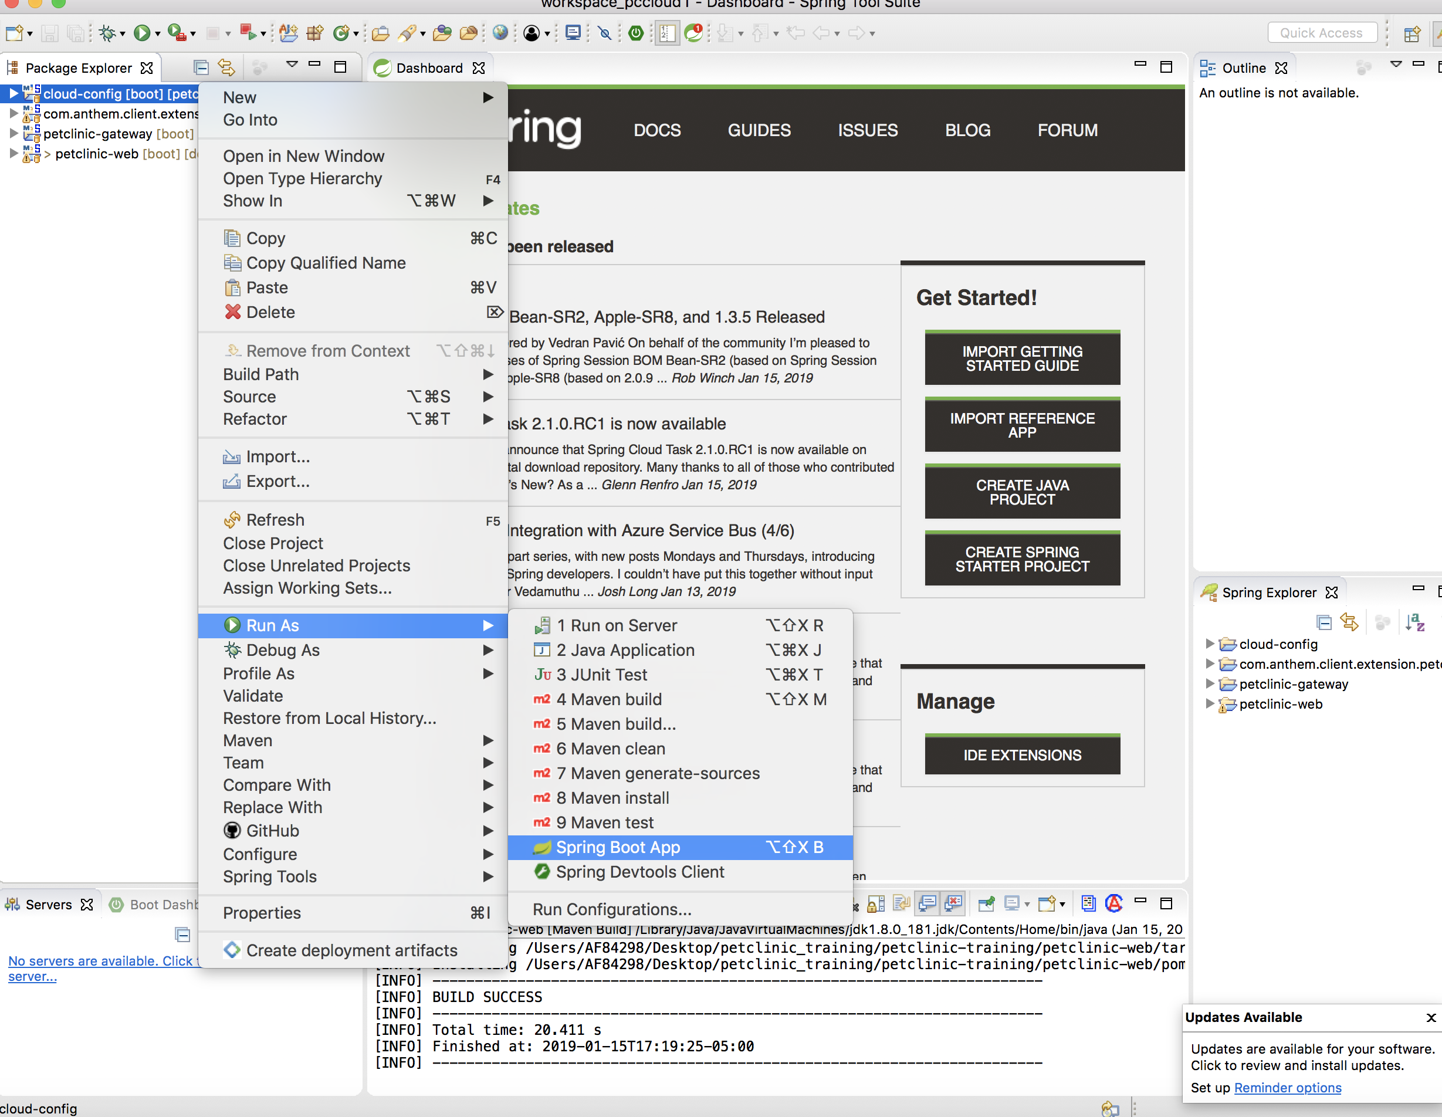Click the CREATE SPRING STARTER PROJECT button
Viewport: 1442px width, 1117px height.
[1022, 558]
